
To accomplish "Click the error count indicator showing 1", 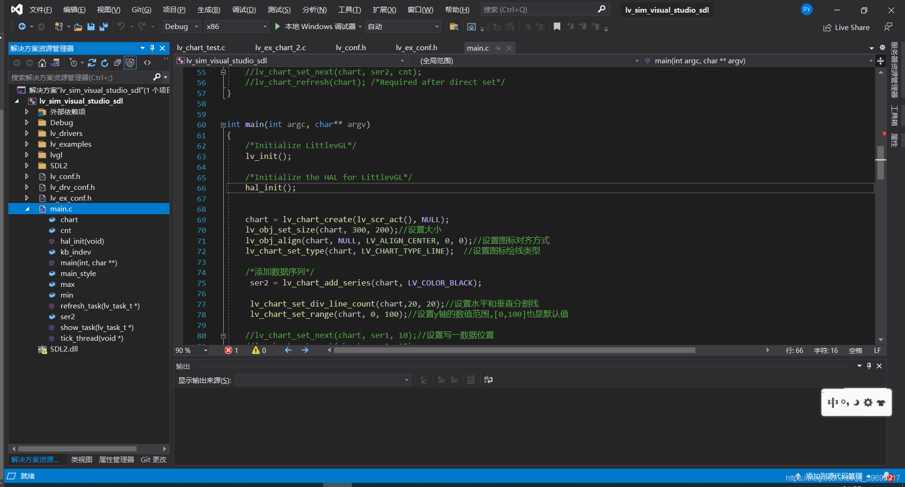I will pyautogui.click(x=231, y=351).
